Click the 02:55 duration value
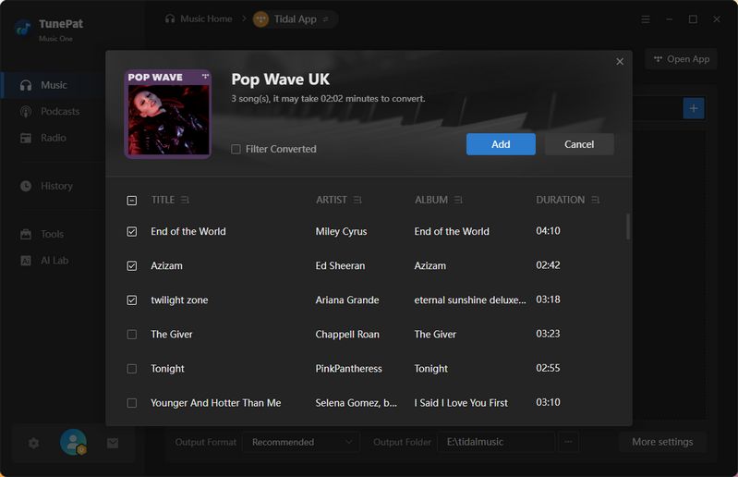The height and width of the screenshot is (477, 738). click(548, 368)
